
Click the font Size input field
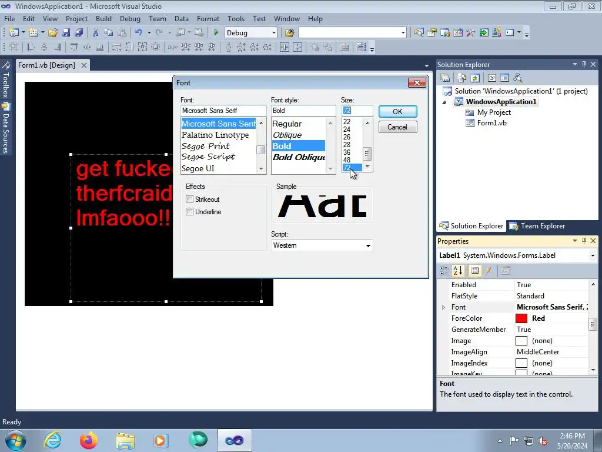tap(357, 111)
